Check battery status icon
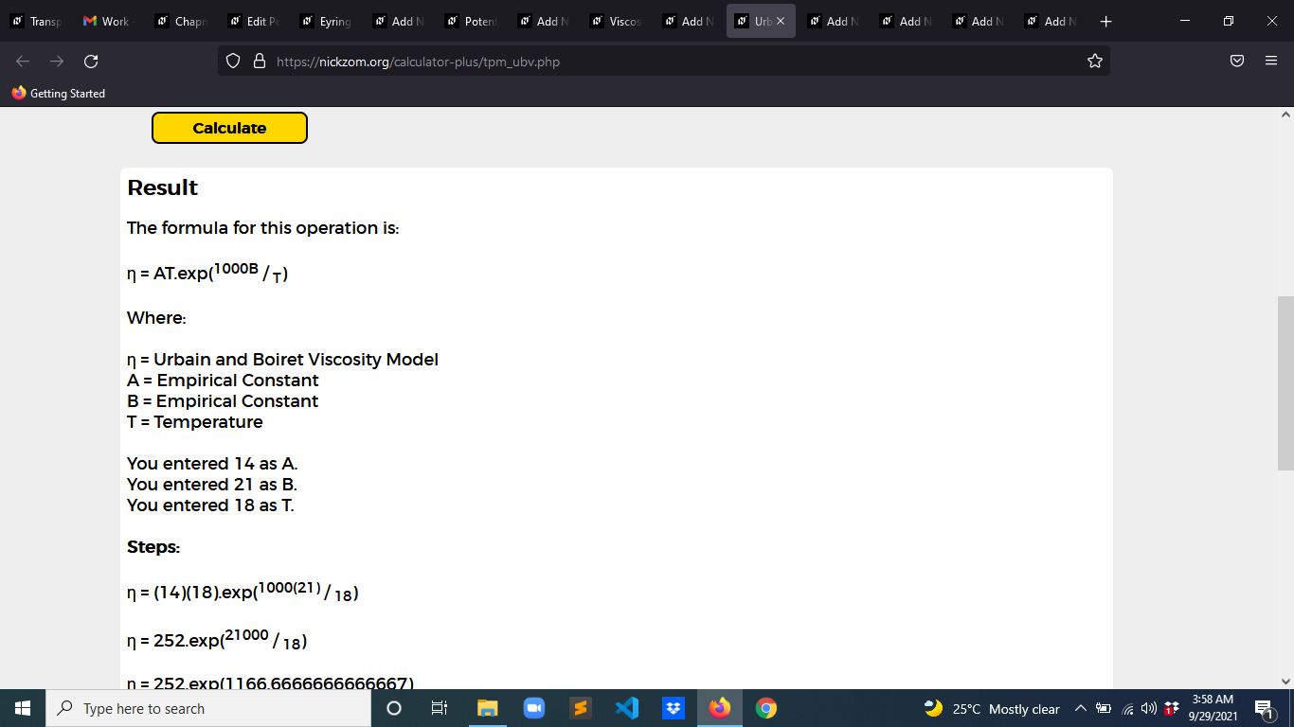 1104,709
